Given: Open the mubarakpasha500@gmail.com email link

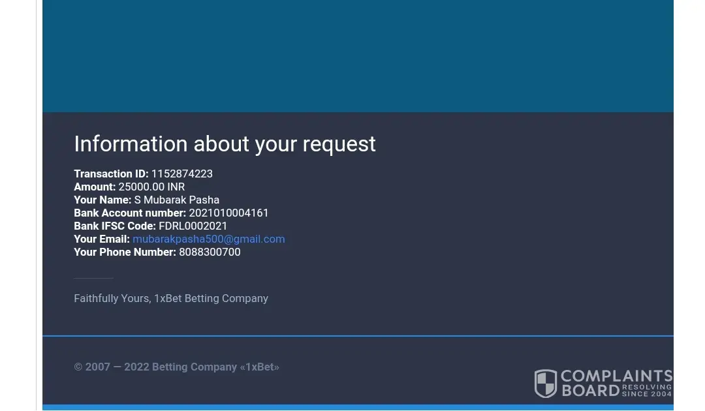Looking at the screenshot, I should tap(209, 239).
